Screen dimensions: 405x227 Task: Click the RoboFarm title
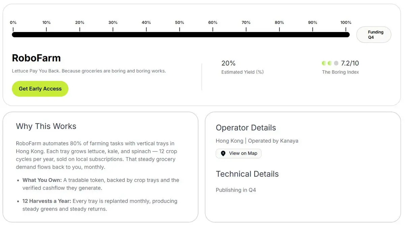(x=36, y=58)
